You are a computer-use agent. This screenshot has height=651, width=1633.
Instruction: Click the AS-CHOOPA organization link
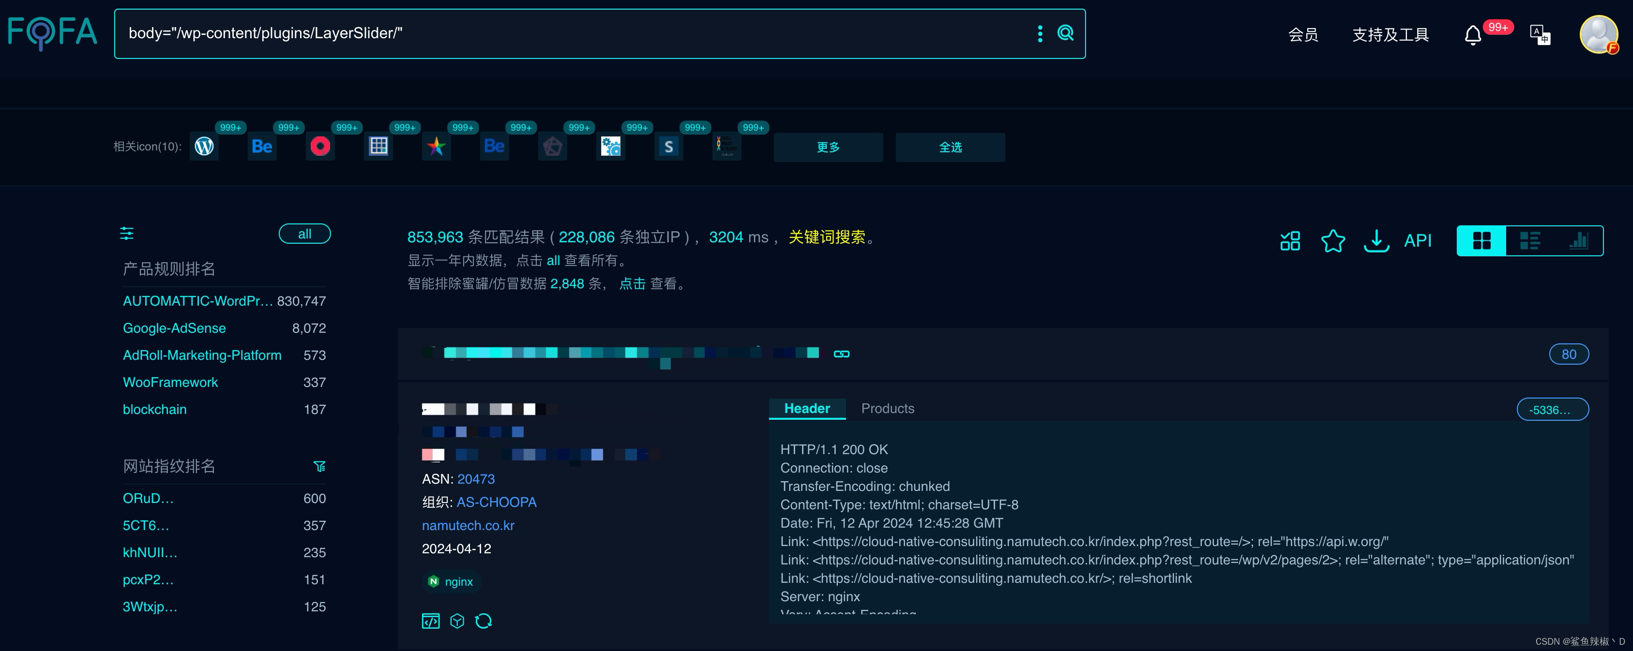click(497, 502)
